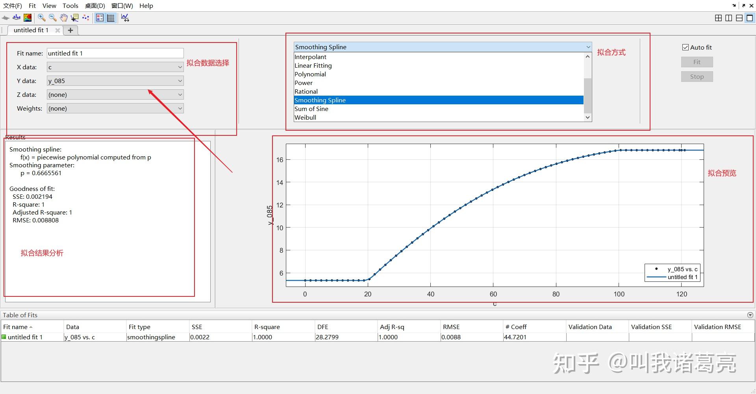Disable the Auto fit checkbox

(x=685, y=47)
